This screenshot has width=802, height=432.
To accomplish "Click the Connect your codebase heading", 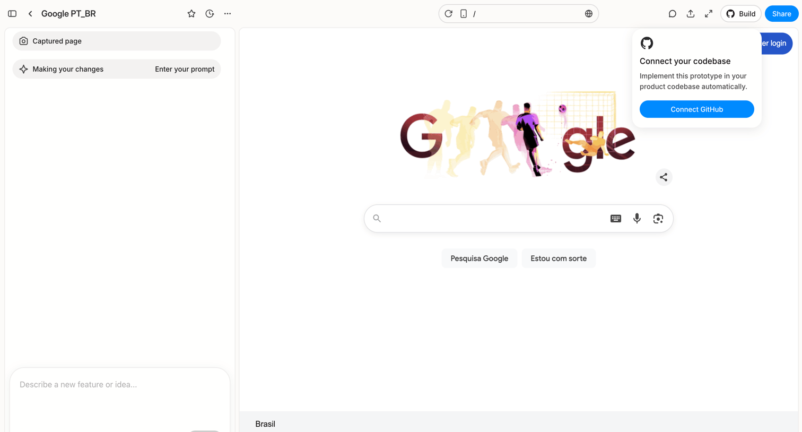I will click(x=685, y=61).
